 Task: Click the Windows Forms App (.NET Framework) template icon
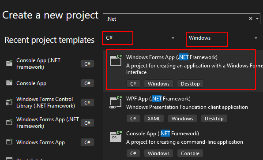116,60
